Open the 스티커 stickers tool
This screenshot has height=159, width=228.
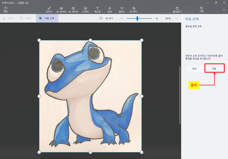click(85, 10)
